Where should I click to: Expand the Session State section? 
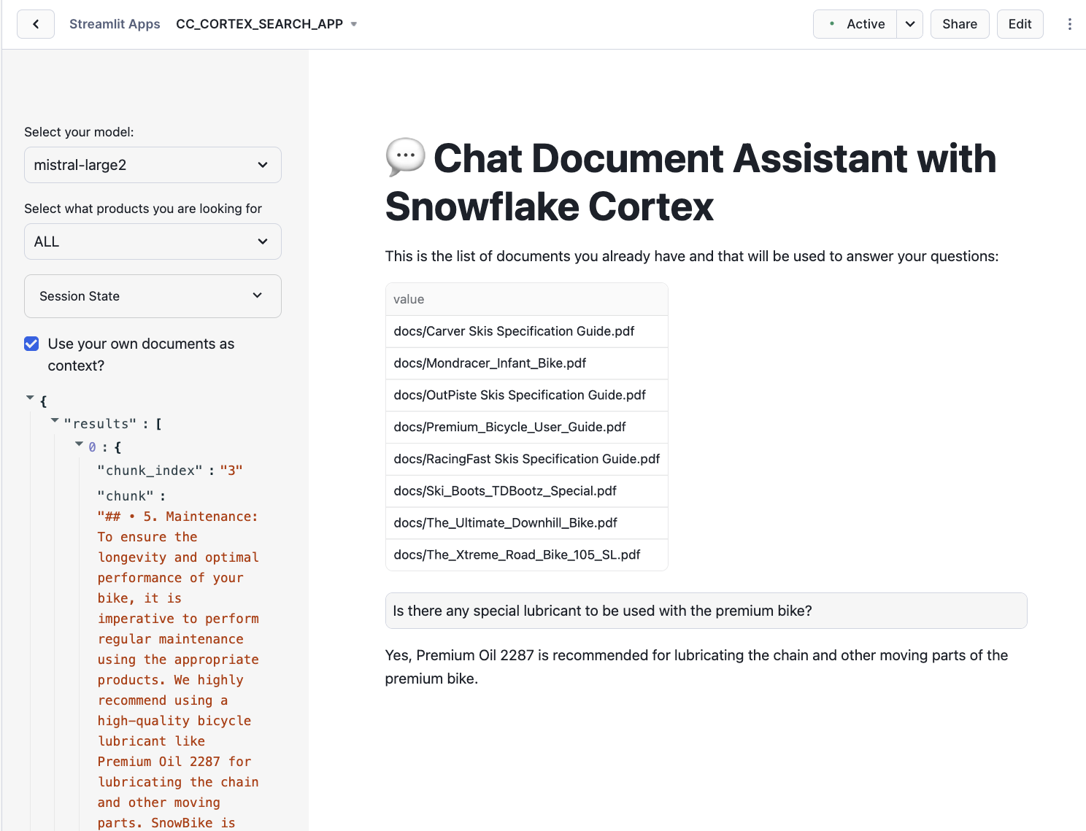(153, 296)
